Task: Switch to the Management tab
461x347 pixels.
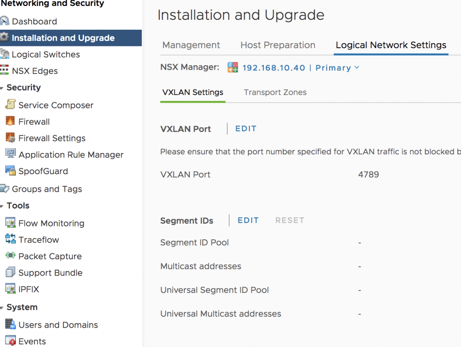Action: click(191, 45)
